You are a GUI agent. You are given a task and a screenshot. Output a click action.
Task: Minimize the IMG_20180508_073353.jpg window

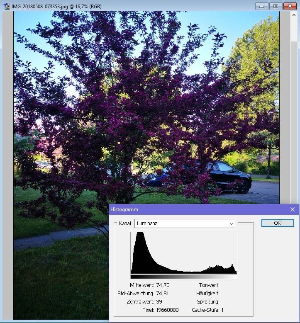coord(261,6)
